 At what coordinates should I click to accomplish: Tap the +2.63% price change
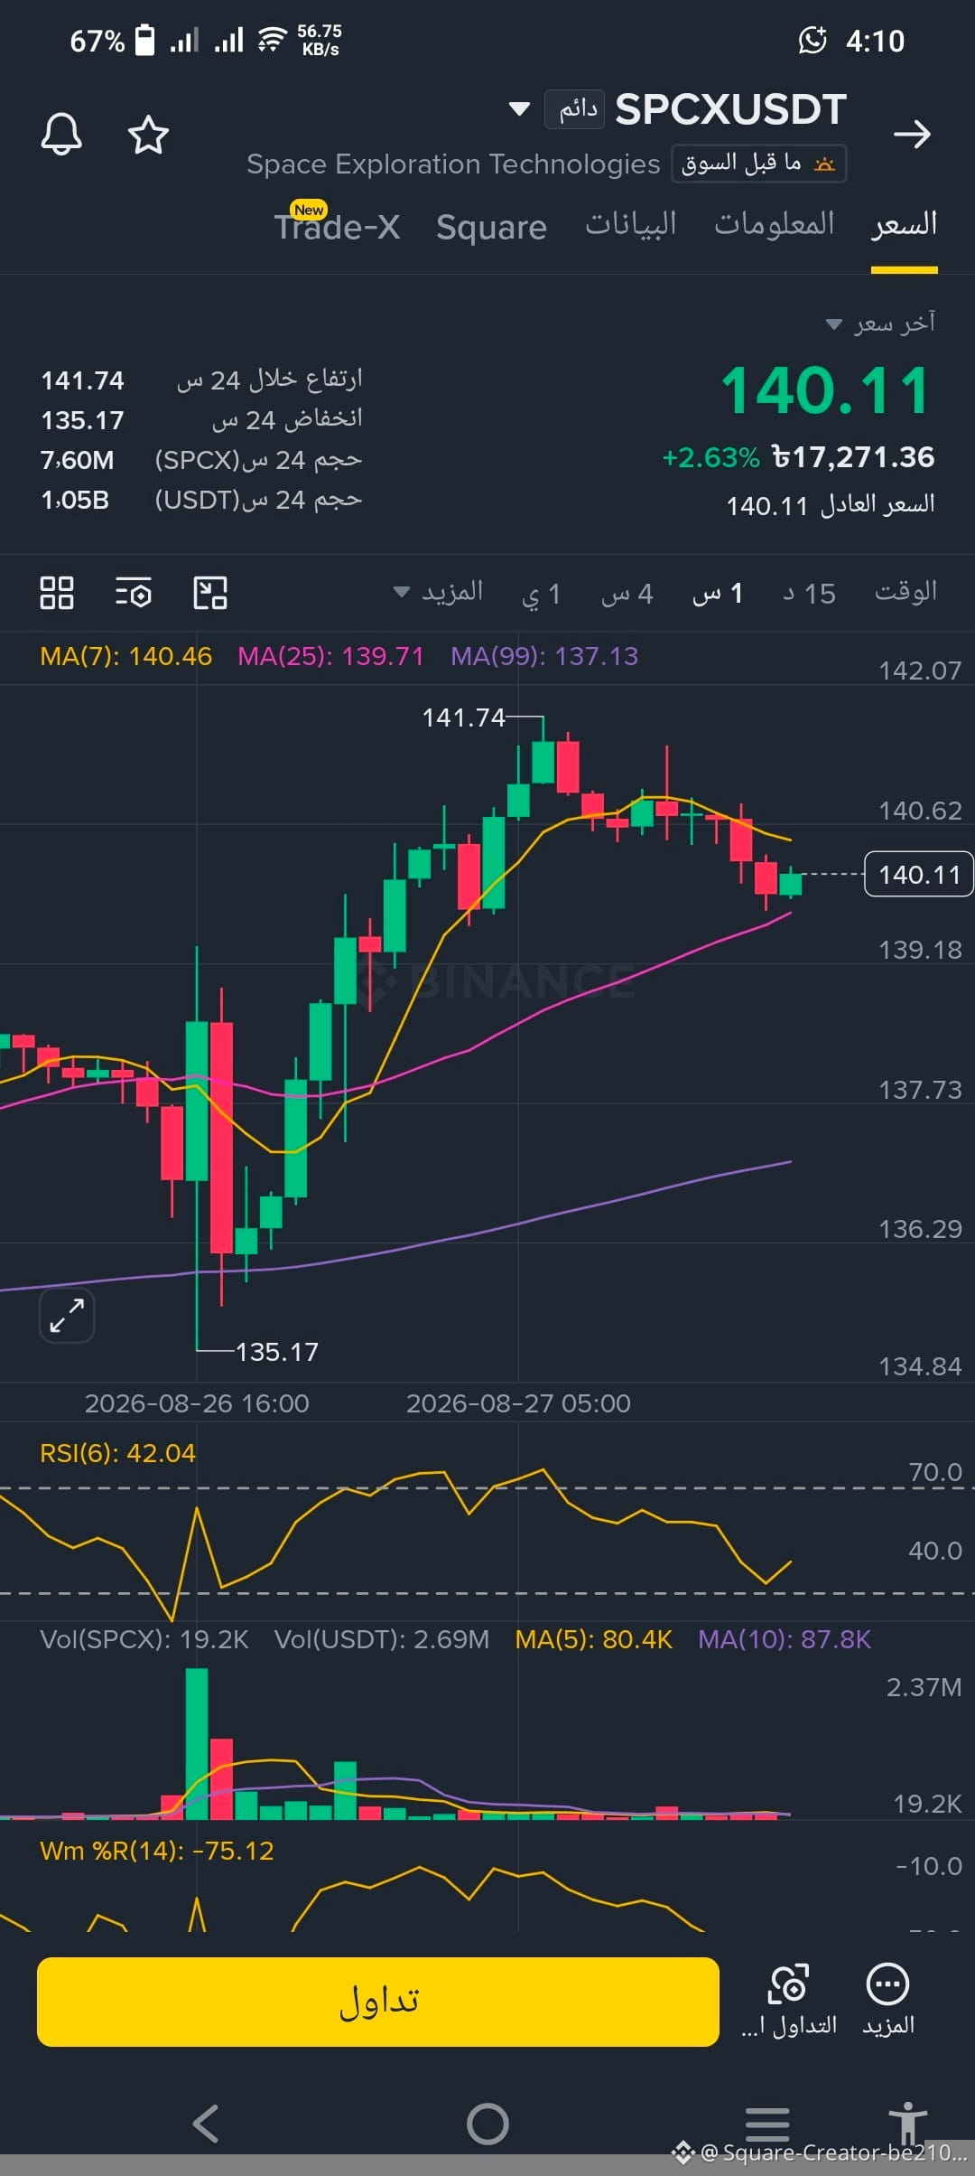710,457
